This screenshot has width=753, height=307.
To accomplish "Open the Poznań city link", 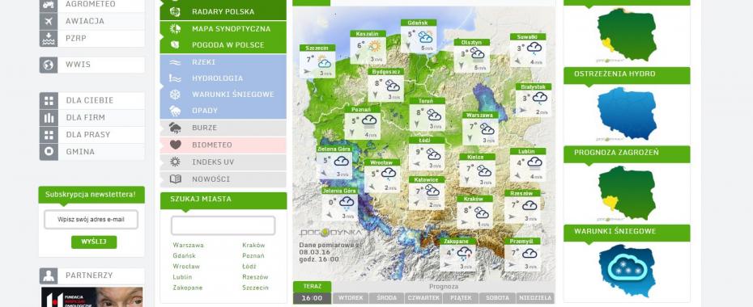I will 253,256.
